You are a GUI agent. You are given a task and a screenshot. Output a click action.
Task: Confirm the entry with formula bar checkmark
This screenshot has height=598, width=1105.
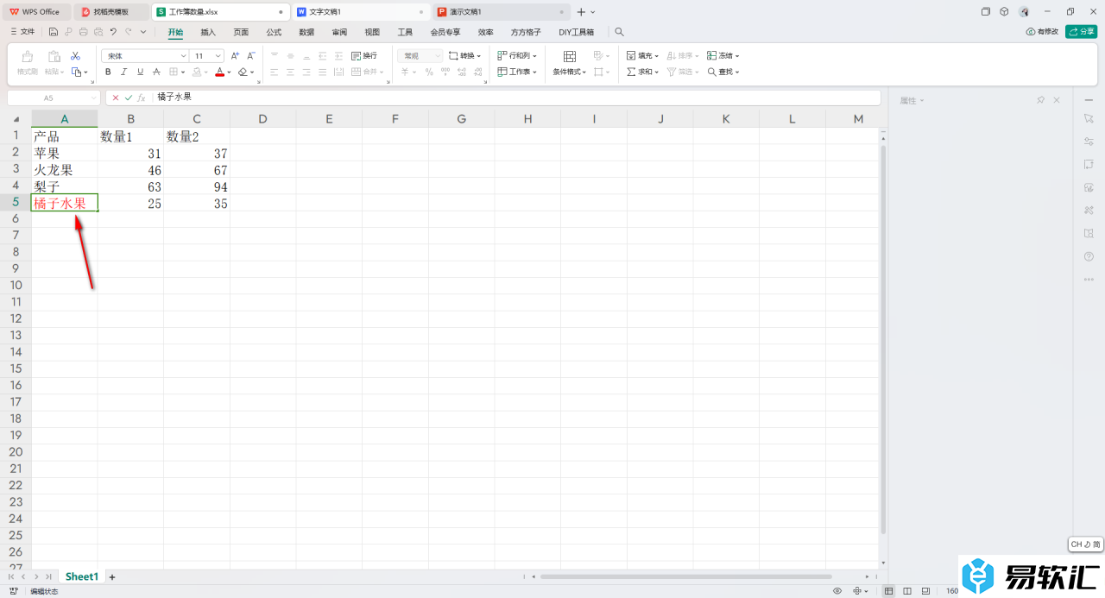[129, 98]
